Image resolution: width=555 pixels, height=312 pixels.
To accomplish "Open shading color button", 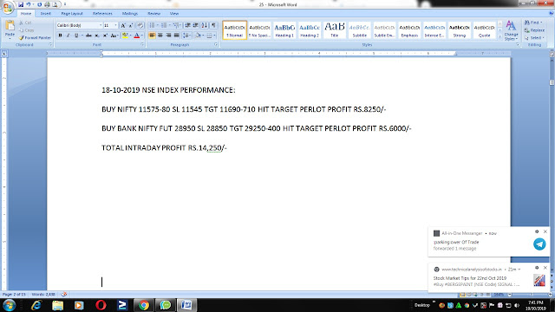I will click(198, 36).
